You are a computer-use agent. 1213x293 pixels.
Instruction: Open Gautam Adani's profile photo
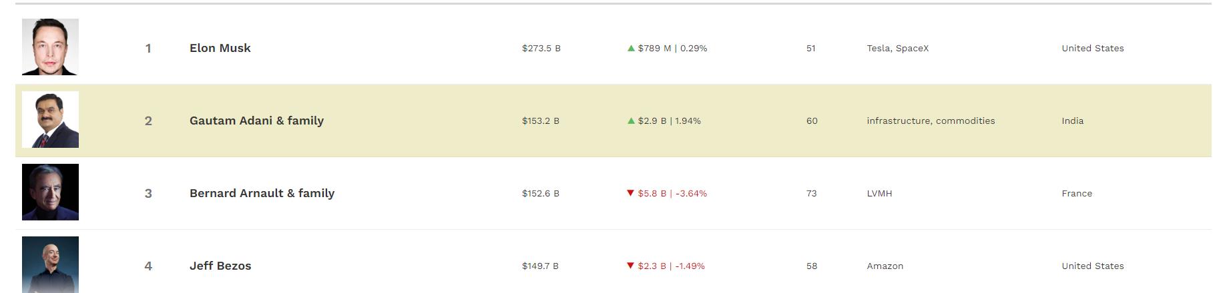(x=50, y=119)
